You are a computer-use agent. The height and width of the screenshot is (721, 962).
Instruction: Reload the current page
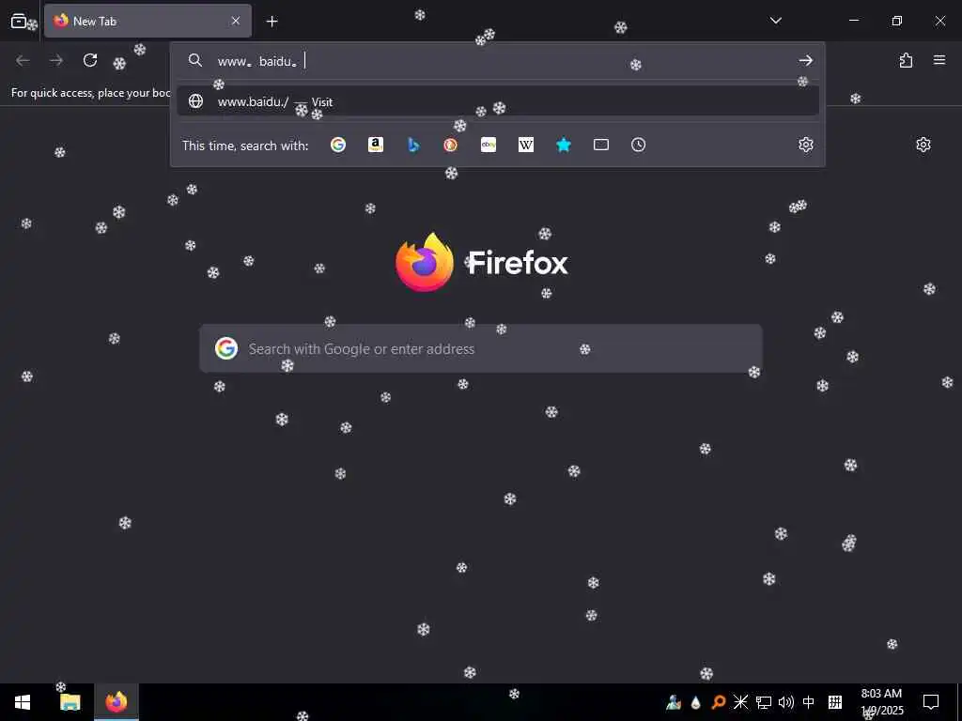pyautogui.click(x=90, y=60)
